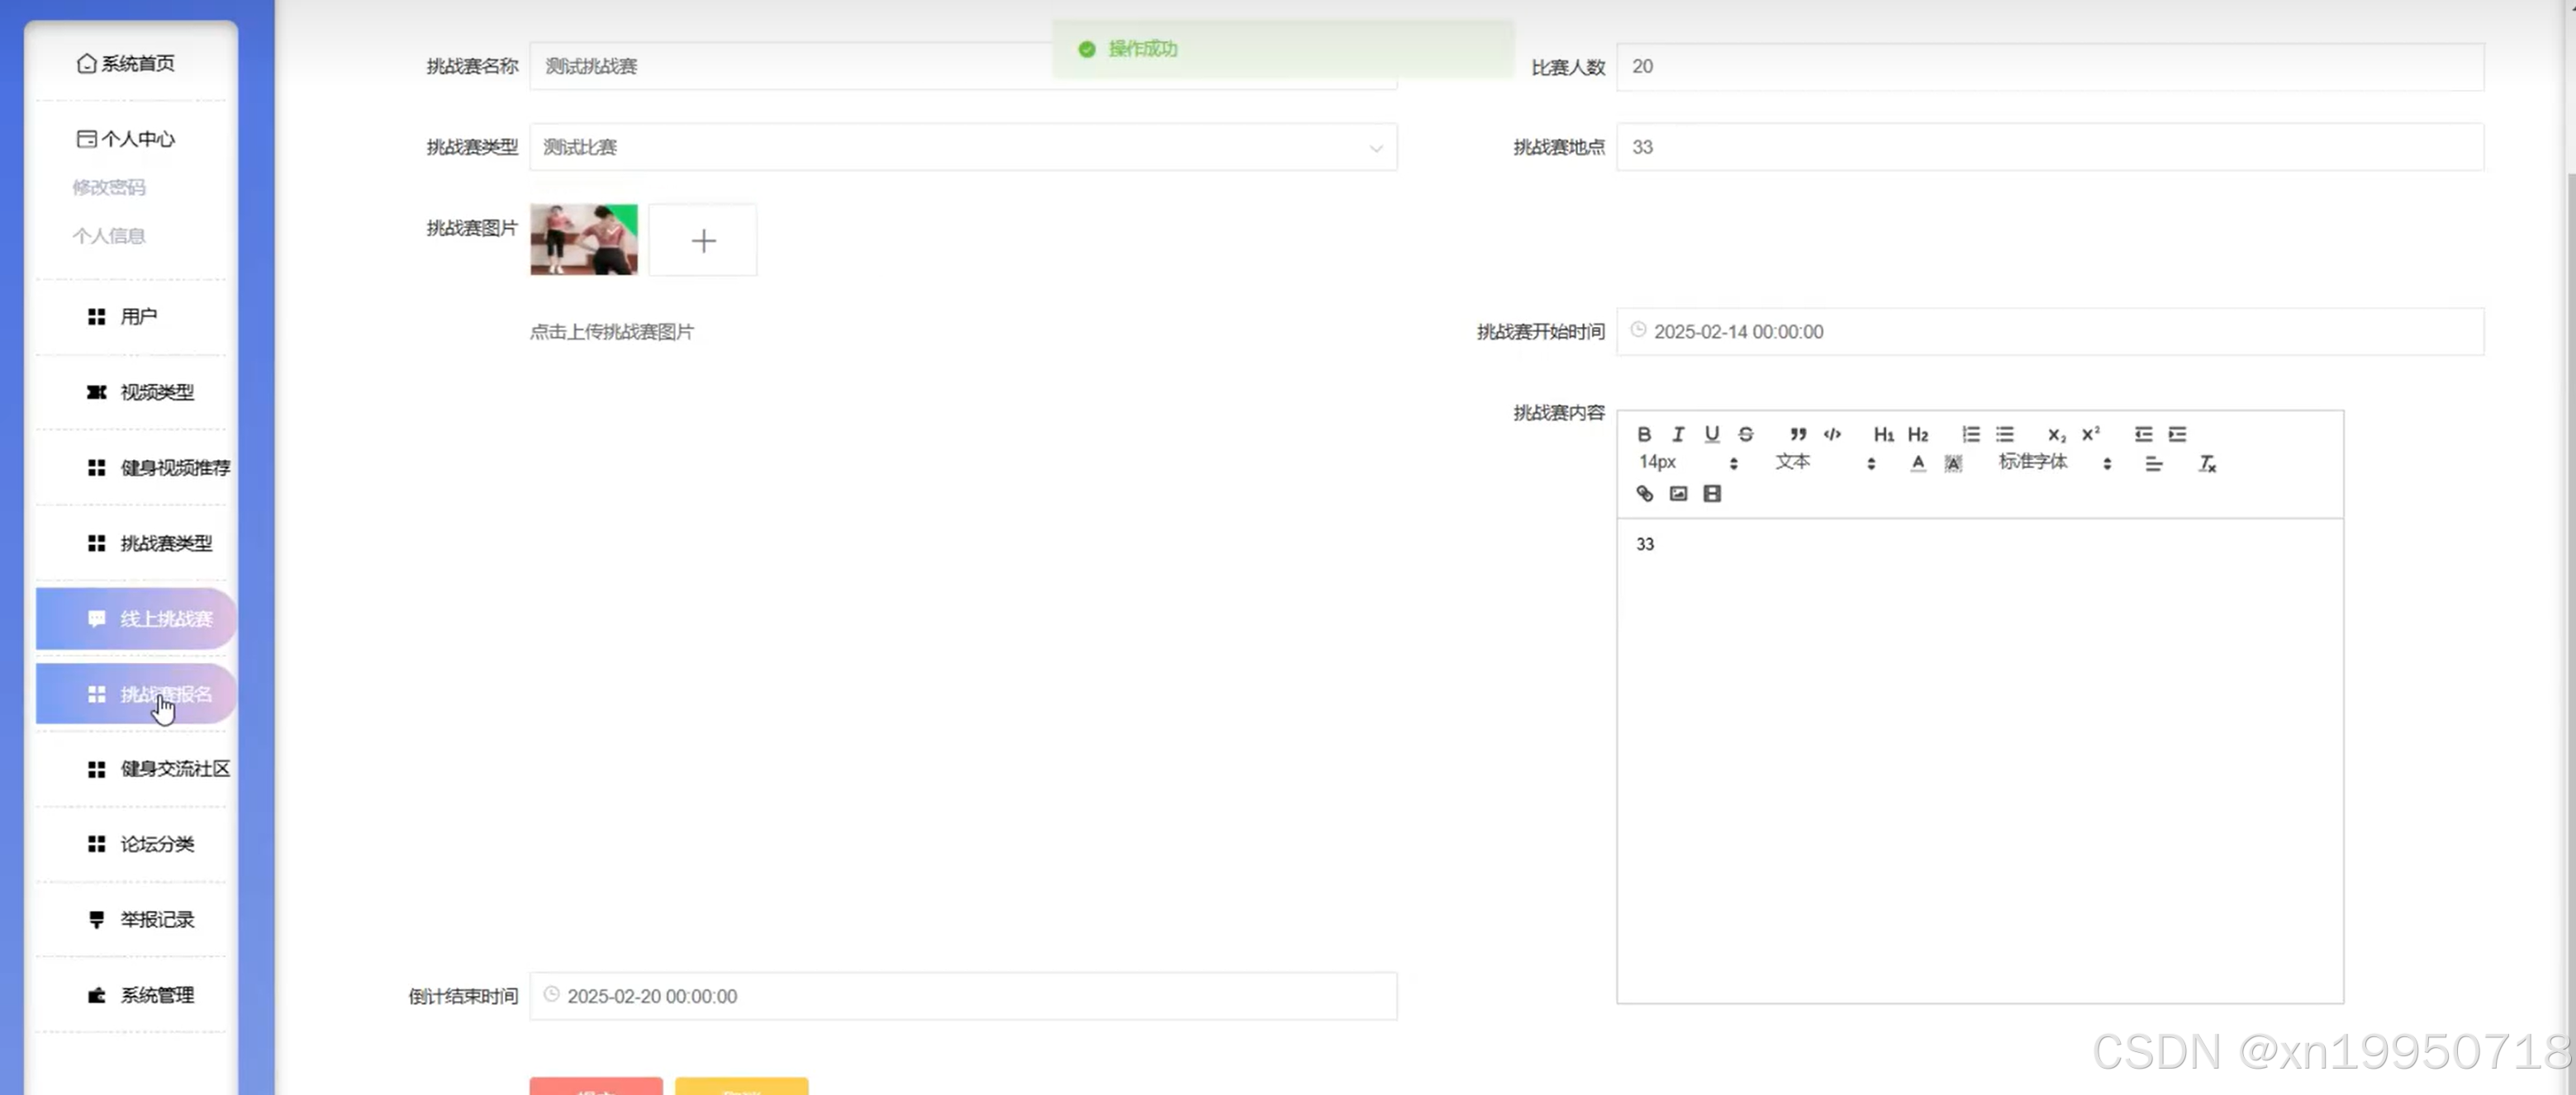
Task: Click the 比赛人数 input field
Action: coord(2050,66)
